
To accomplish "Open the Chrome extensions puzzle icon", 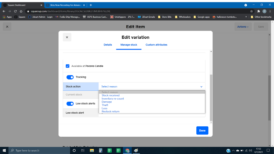I will pos(258,11).
